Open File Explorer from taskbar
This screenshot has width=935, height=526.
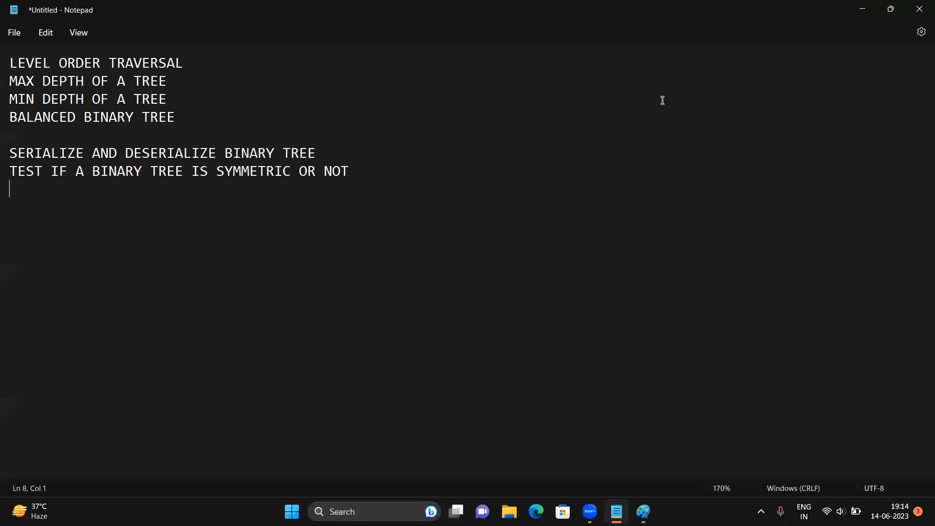tap(509, 511)
